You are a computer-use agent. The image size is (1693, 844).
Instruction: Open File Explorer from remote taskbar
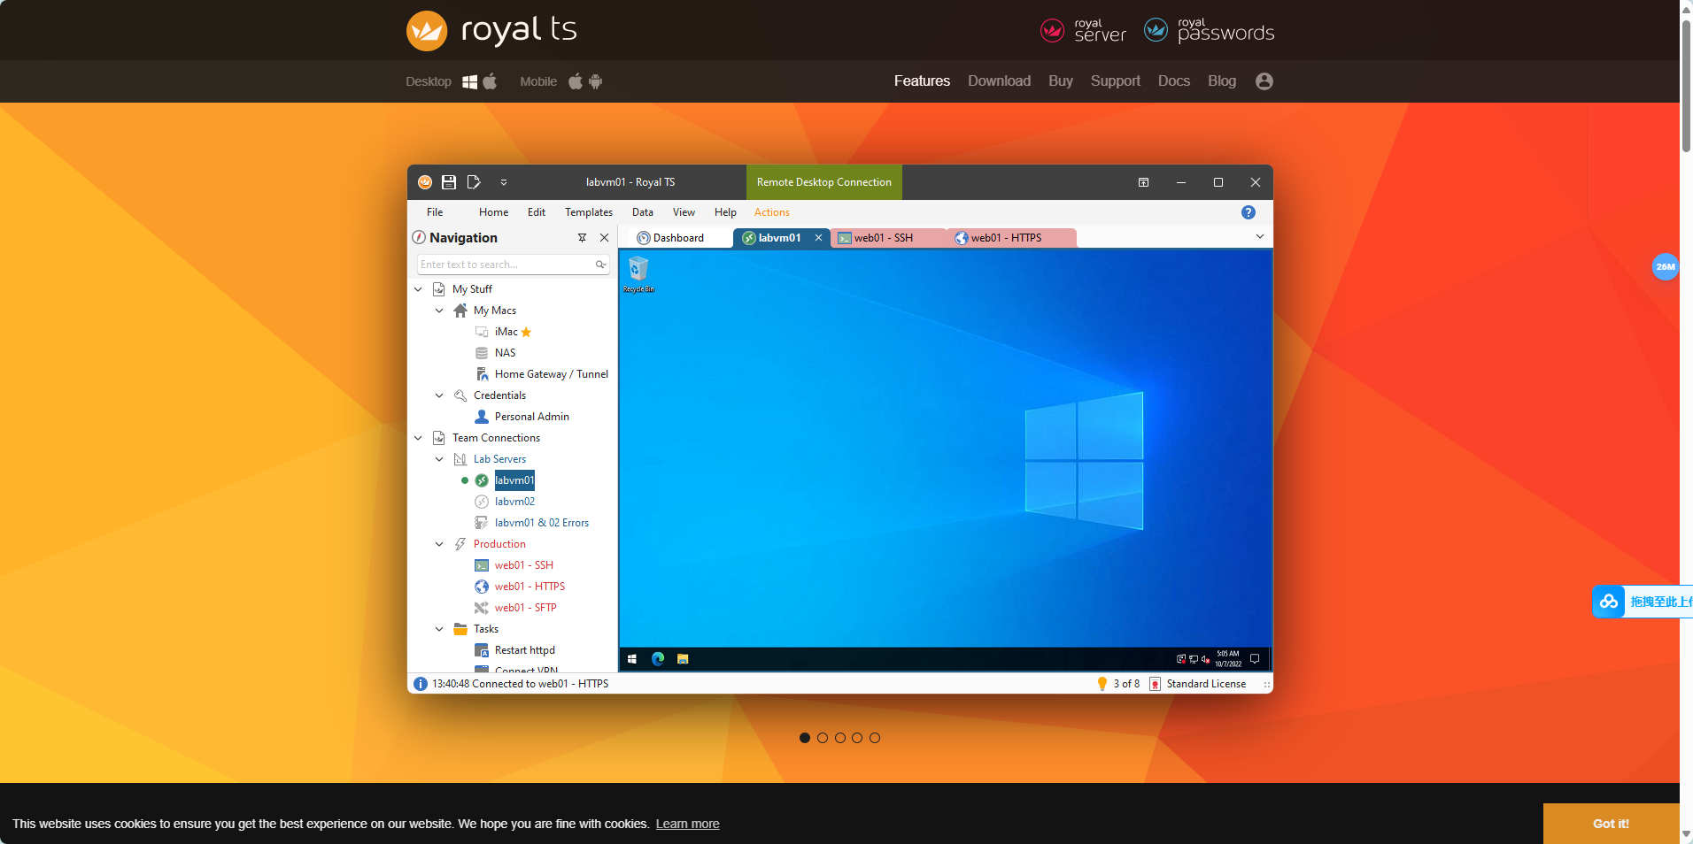(x=683, y=659)
